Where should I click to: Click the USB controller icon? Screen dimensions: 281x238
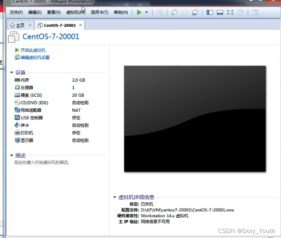tap(17, 117)
